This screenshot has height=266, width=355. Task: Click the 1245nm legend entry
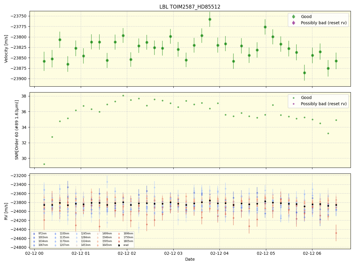tap(82, 234)
